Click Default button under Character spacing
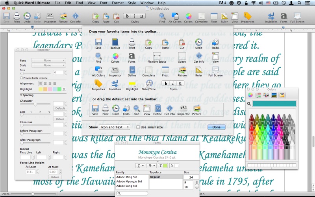This screenshot has width=315, height=197. click(x=60, y=108)
